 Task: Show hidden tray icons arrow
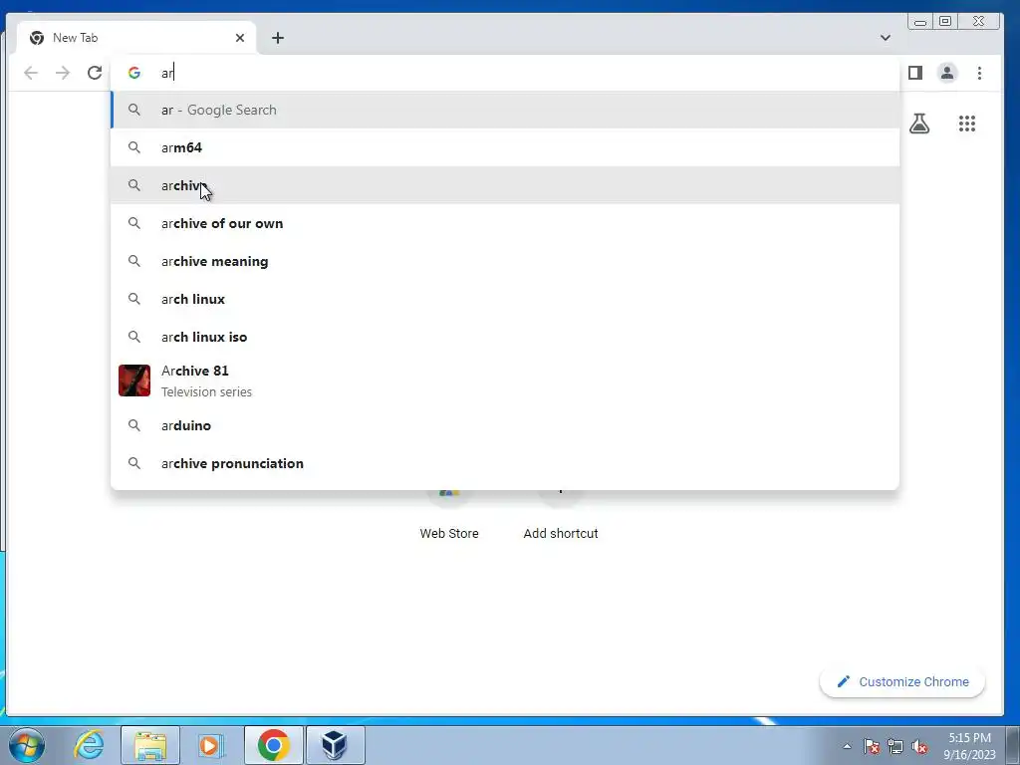[x=847, y=746]
